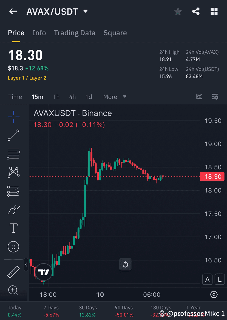Select the 1h timeframe
Image resolution: width=227 pixels, height=320 pixels.
pyautogui.click(x=56, y=97)
